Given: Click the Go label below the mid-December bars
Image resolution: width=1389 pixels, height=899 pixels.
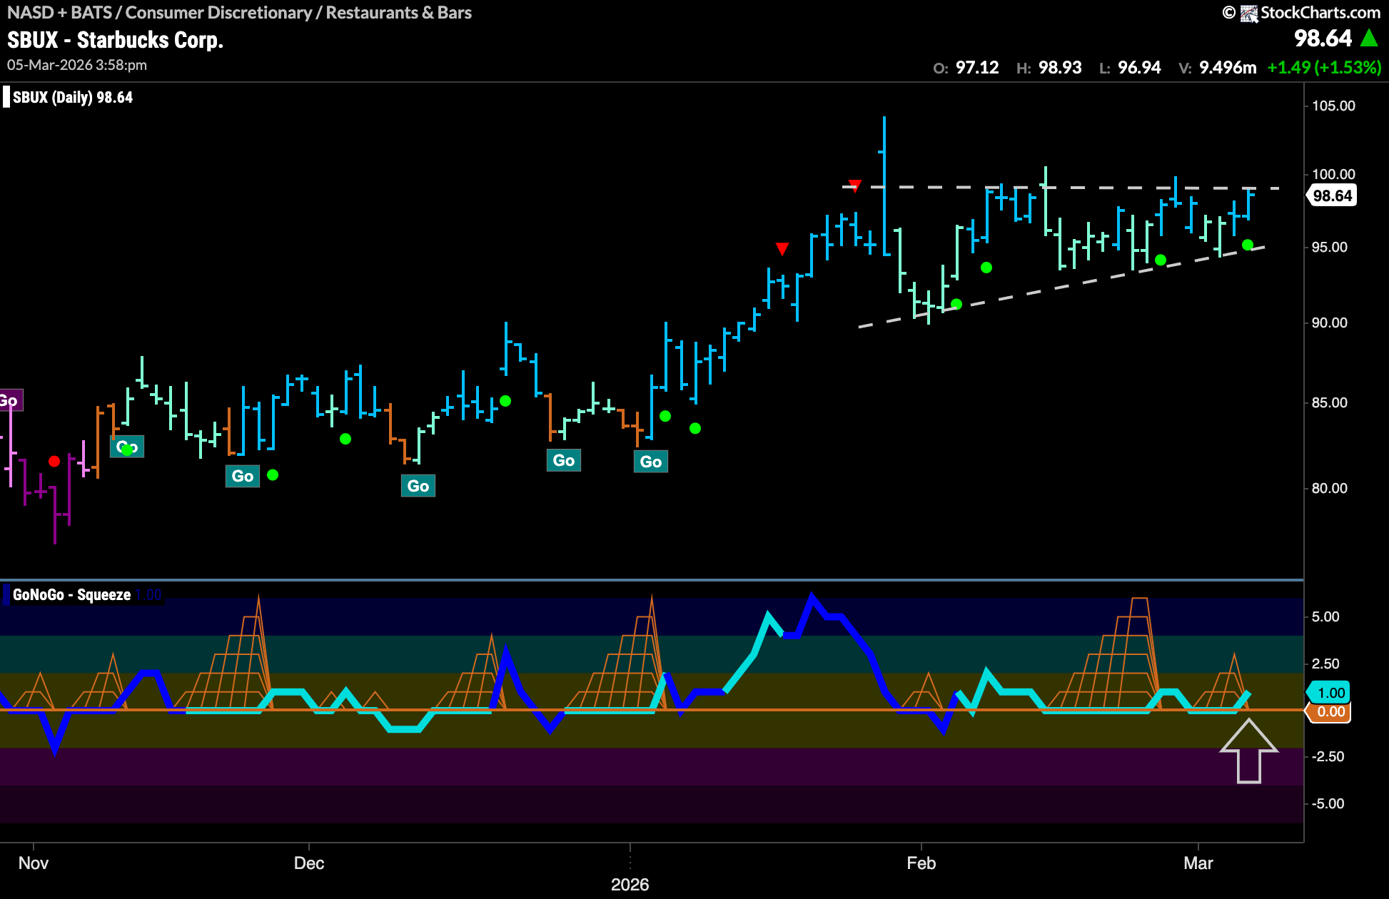Looking at the screenshot, I should click(418, 486).
